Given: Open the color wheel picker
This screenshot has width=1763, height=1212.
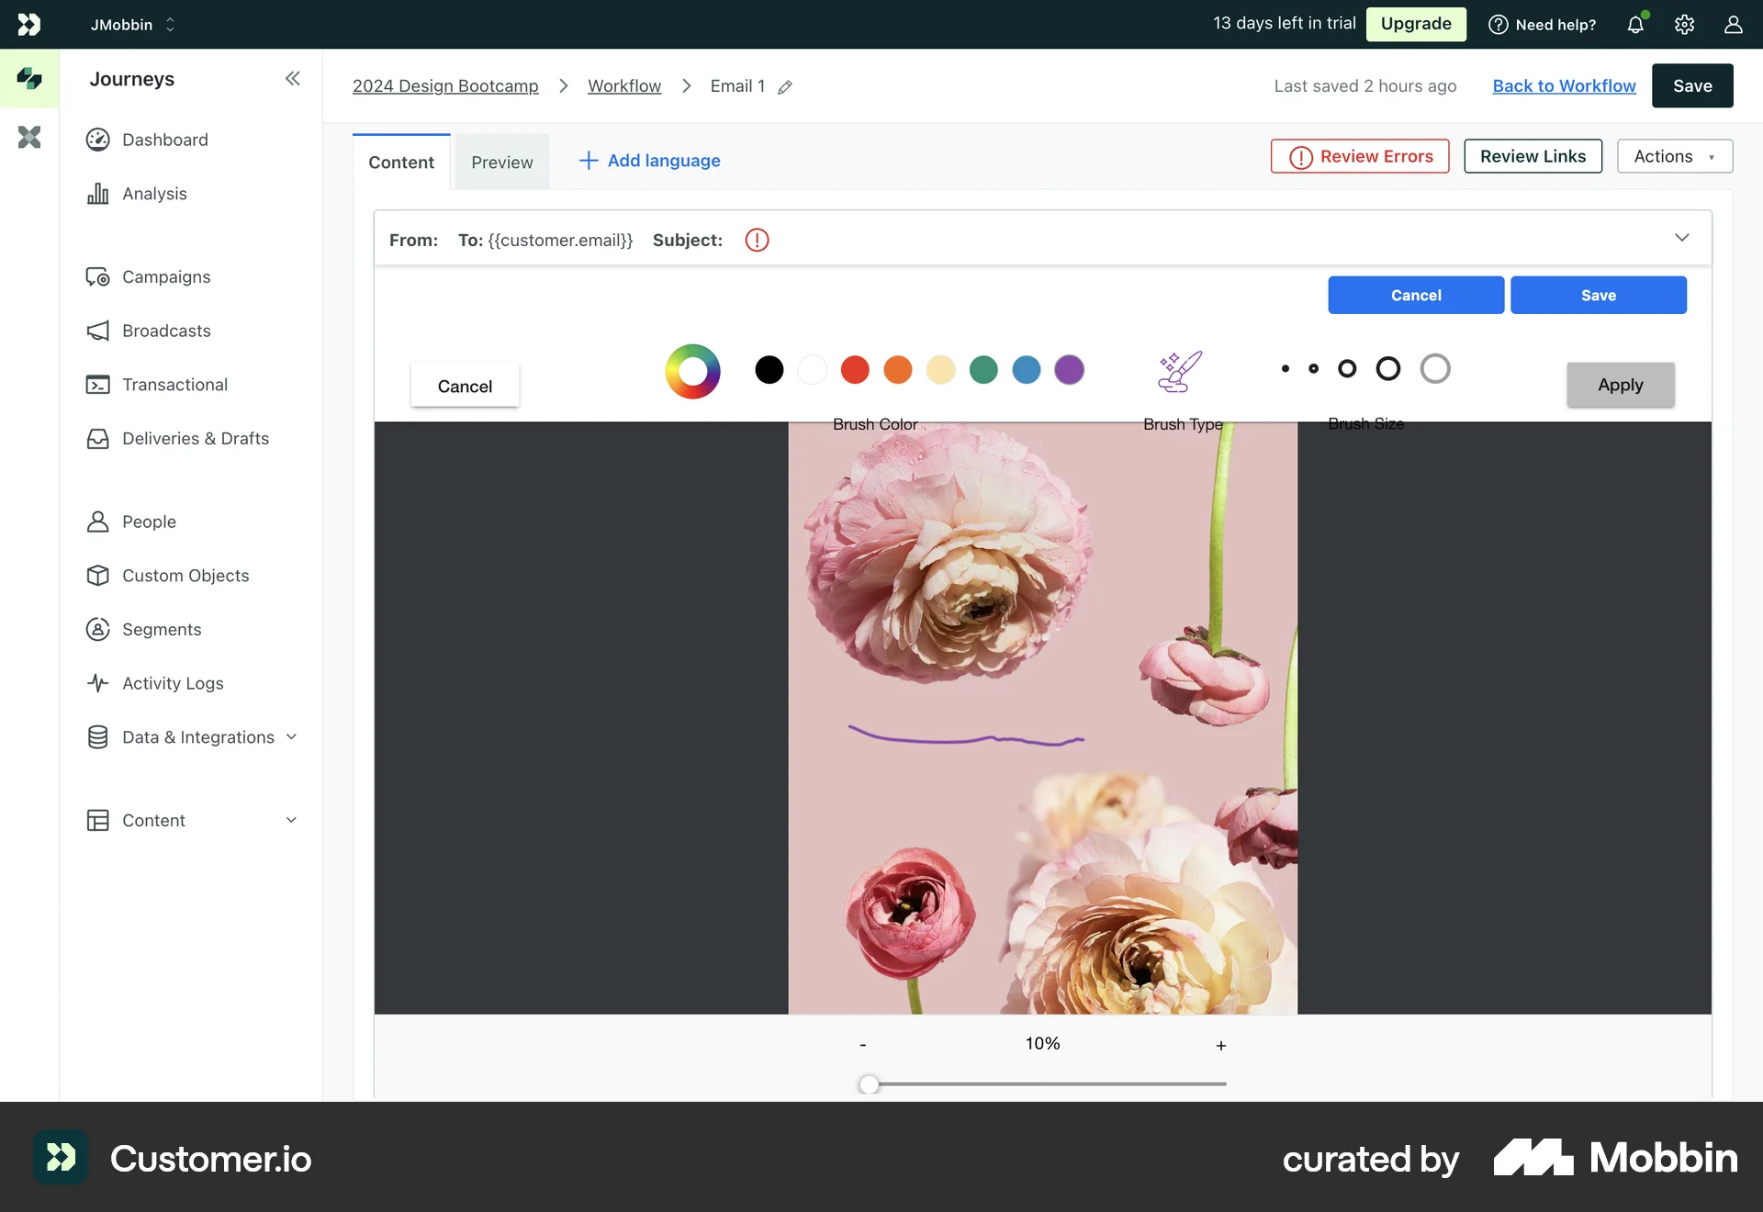Looking at the screenshot, I should coord(693,371).
